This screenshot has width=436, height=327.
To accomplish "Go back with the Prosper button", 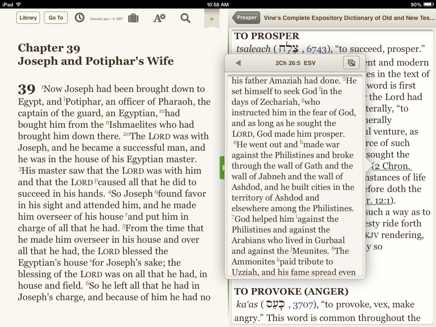I will (247, 17).
